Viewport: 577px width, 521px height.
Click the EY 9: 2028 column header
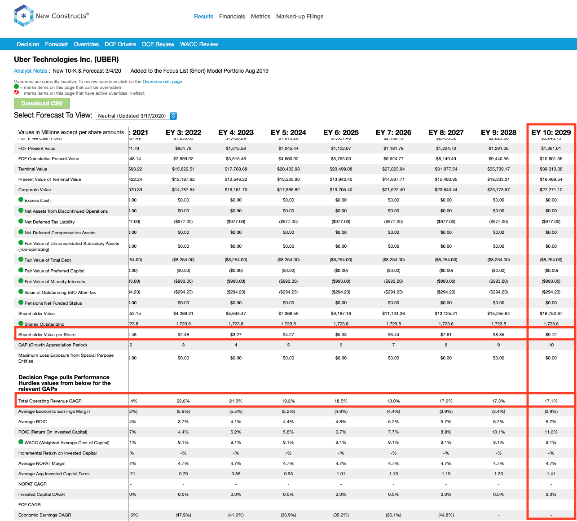point(498,132)
